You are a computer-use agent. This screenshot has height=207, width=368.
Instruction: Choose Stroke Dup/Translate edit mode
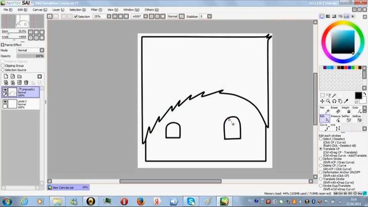coord(321,186)
